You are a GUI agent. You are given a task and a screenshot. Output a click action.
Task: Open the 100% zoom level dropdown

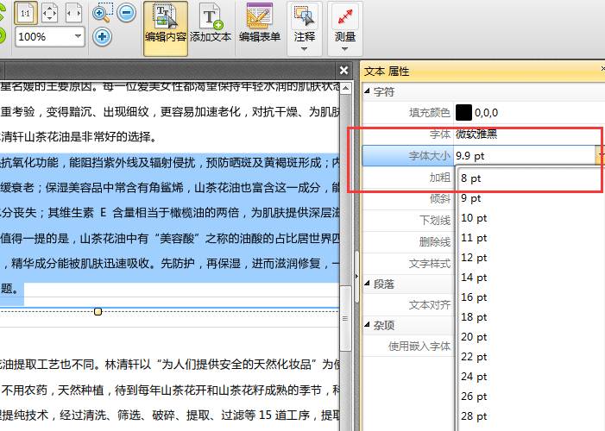pos(79,36)
